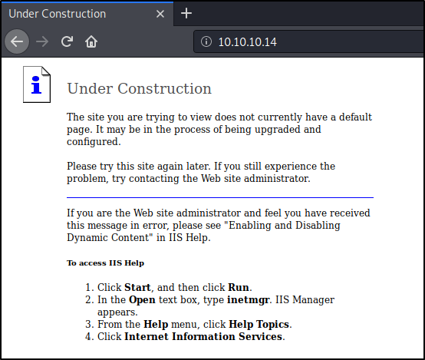425x360 pixels.
Task: Click the bold word Start
Action: tap(137, 287)
